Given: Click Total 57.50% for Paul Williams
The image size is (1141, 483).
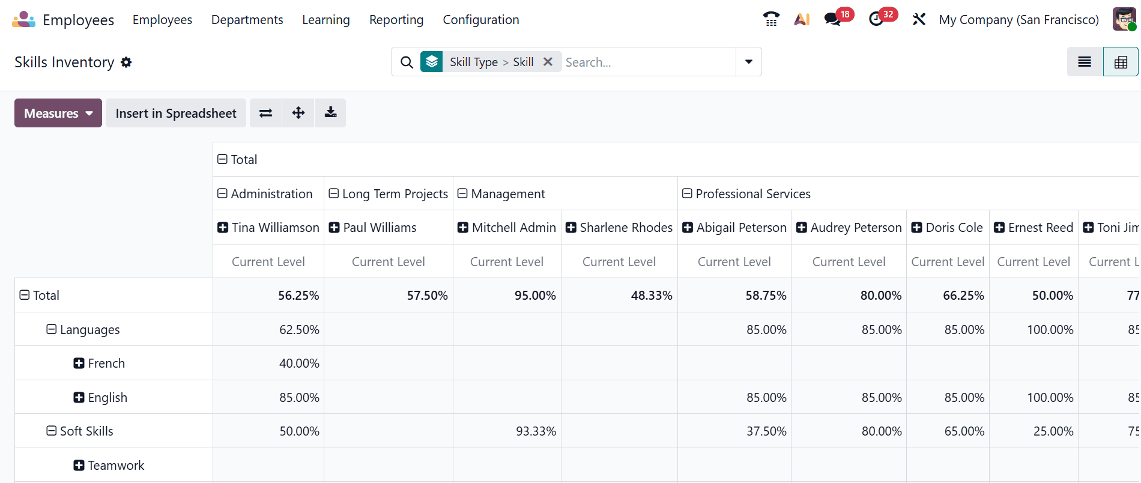Looking at the screenshot, I should (389, 295).
